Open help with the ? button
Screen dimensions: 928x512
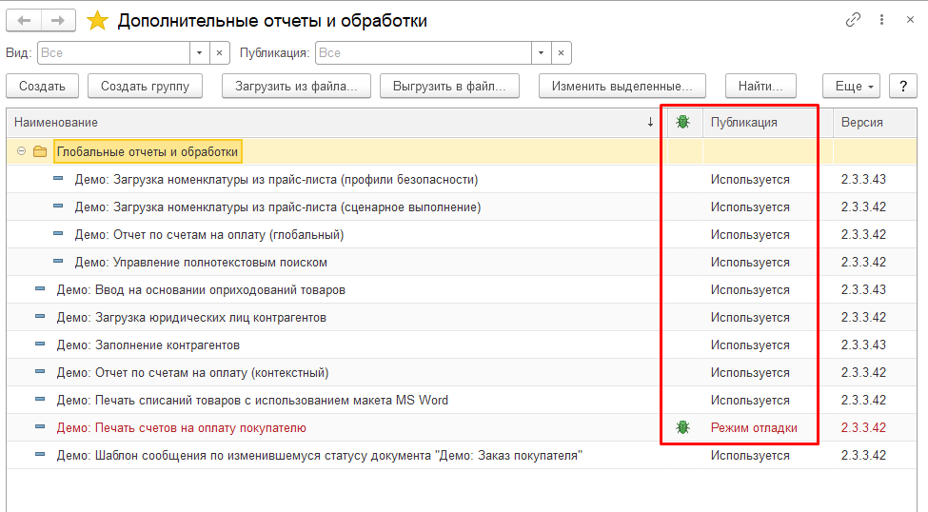tap(903, 86)
